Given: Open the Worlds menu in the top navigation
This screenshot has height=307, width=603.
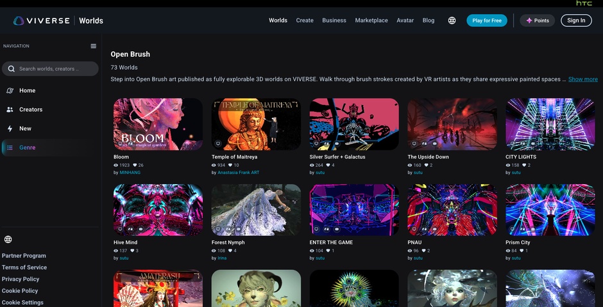Looking at the screenshot, I should (x=278, y=20).
